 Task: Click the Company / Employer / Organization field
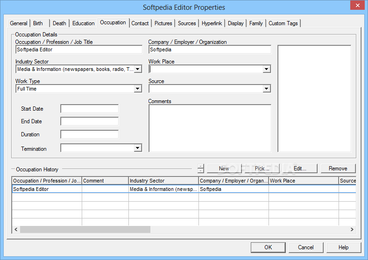coord(210,49)
